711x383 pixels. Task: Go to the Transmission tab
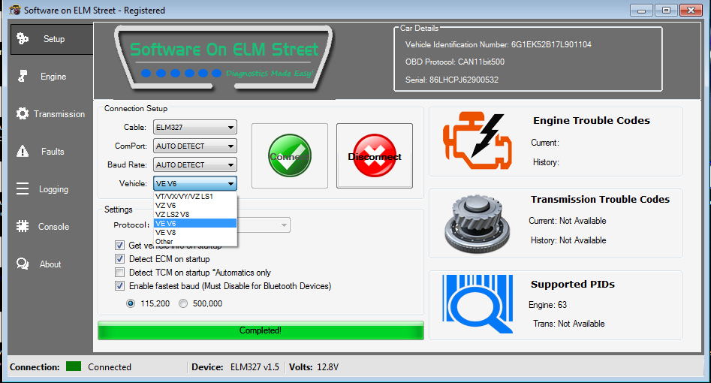point(52,114)
